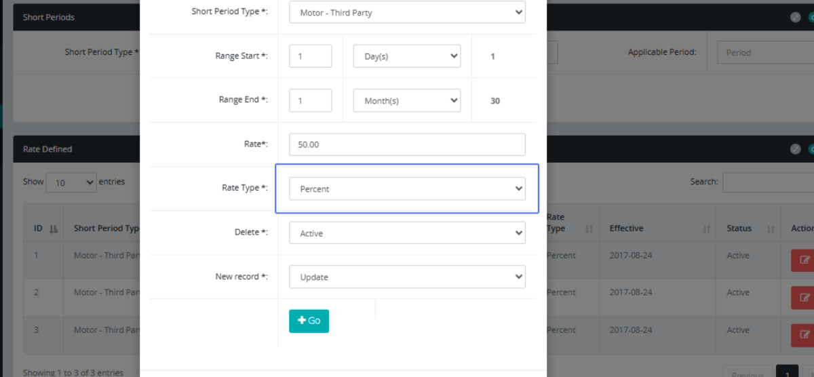
Task: Sort table by ID column icon
Action: [x=54, y=229]
